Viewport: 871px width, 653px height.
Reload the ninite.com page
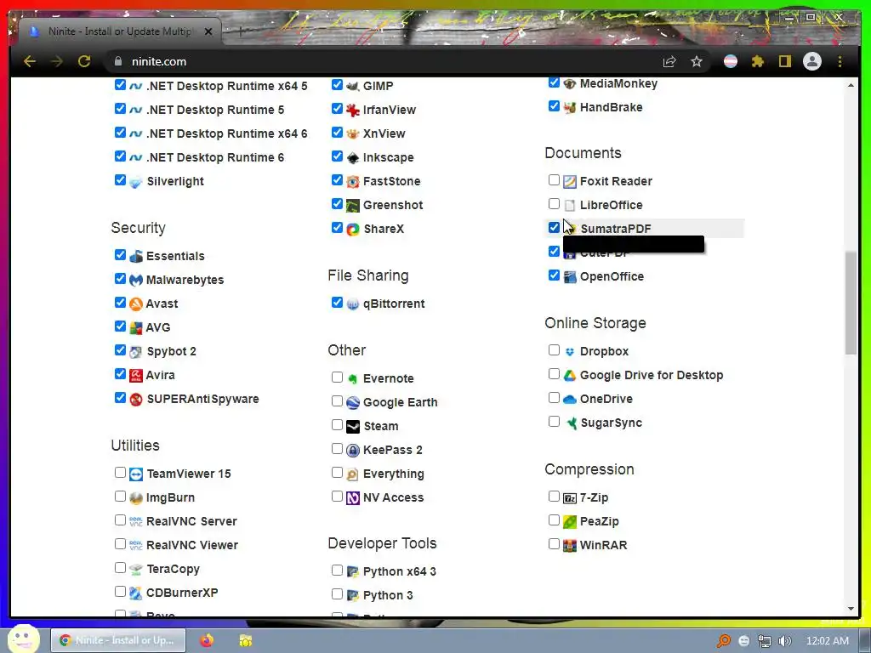pos(84,61)
